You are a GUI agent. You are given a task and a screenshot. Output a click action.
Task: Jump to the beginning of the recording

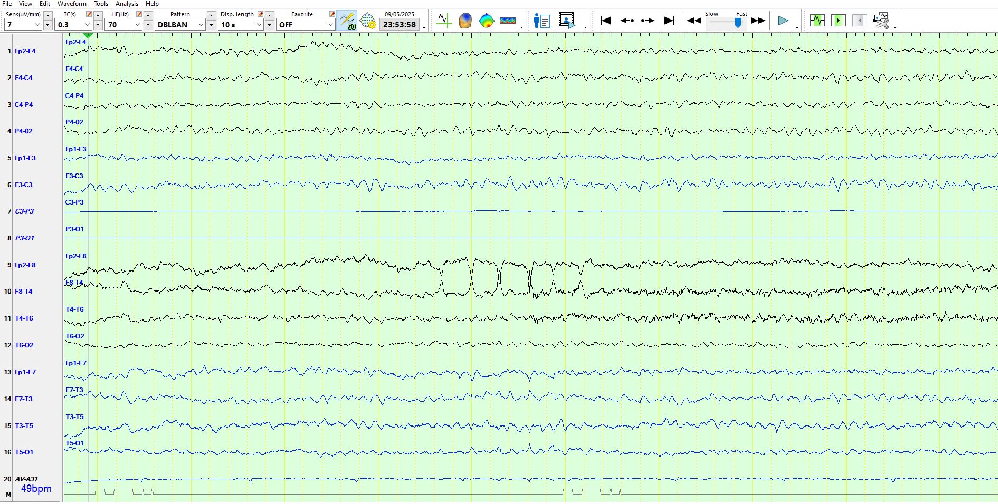(x=606, y=21)
